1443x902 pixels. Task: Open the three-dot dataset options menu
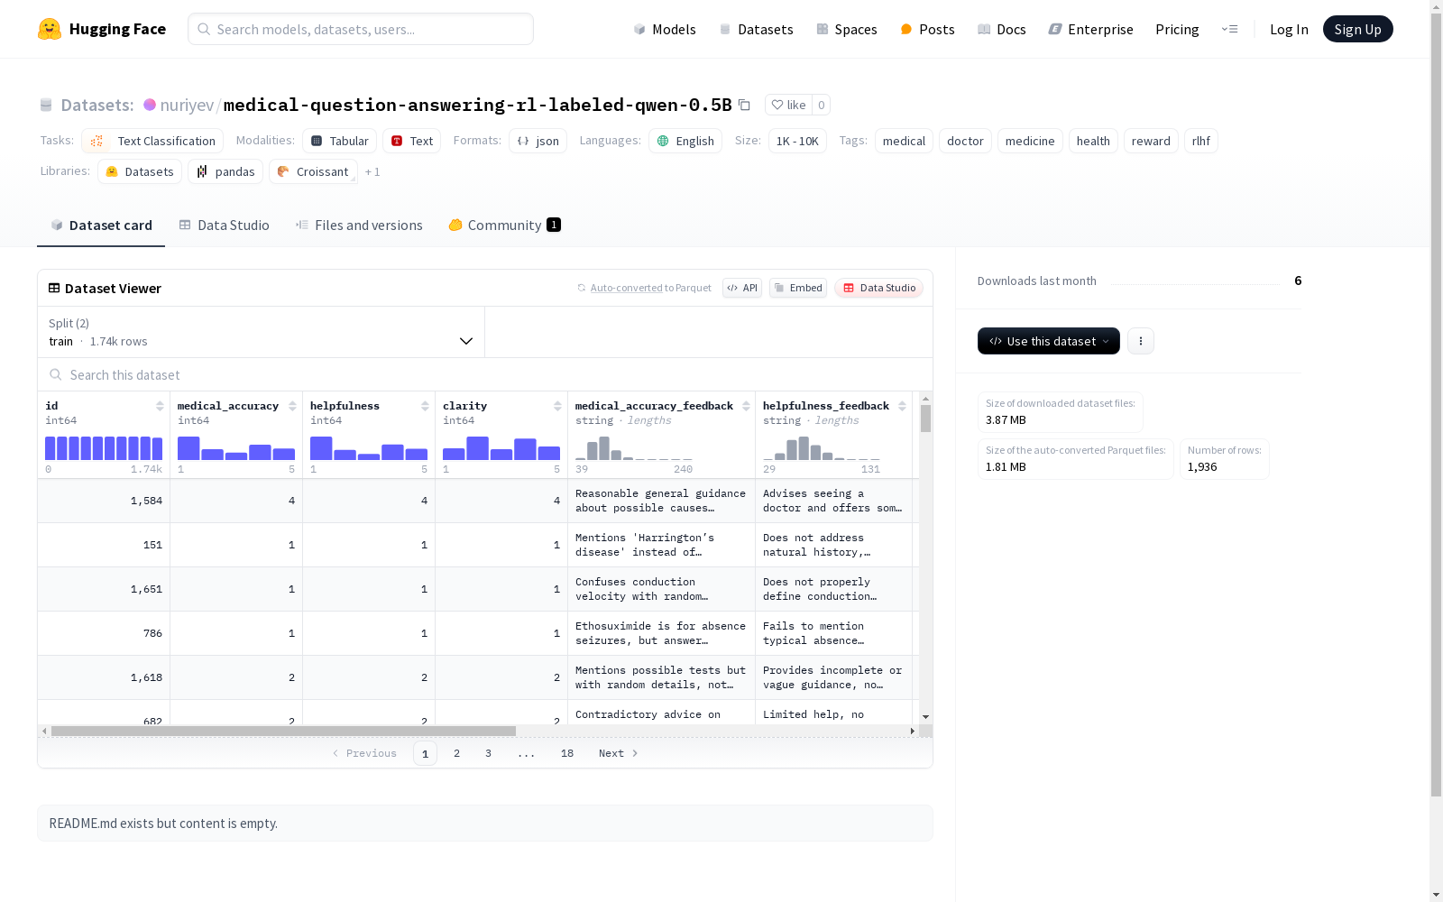click(x=1141, y=341)
